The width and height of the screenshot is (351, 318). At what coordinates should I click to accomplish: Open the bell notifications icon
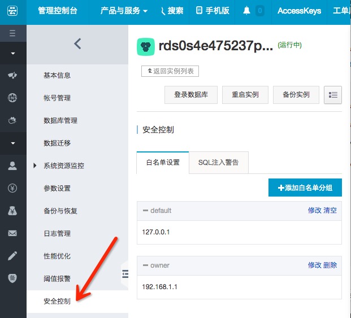point(246,11)
